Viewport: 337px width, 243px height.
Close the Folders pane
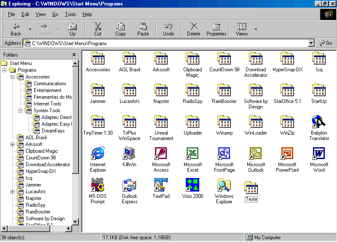(74, 55)
